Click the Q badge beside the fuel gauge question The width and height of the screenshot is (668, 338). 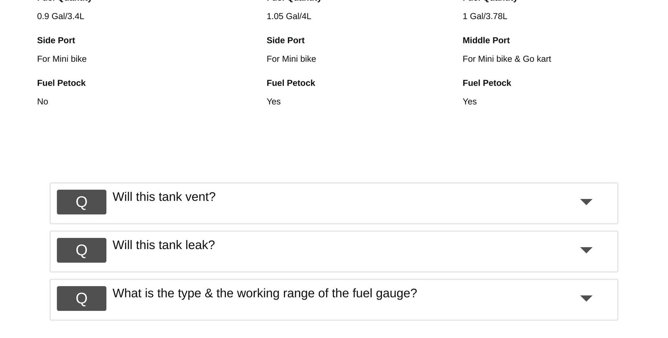point(81,298)
